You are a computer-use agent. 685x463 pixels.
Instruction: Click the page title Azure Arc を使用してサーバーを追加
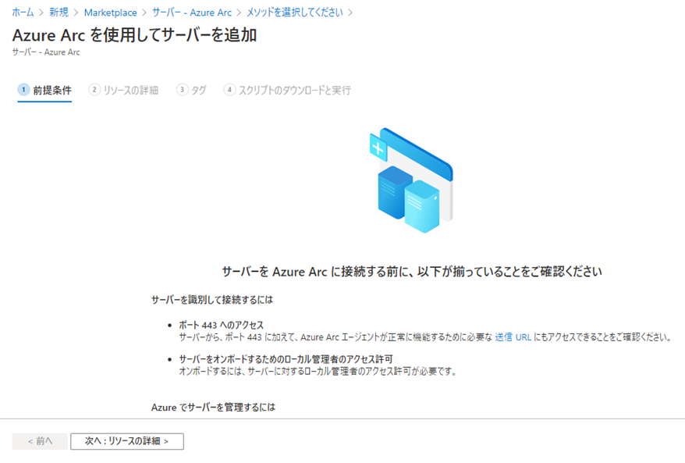coord(134,35)
